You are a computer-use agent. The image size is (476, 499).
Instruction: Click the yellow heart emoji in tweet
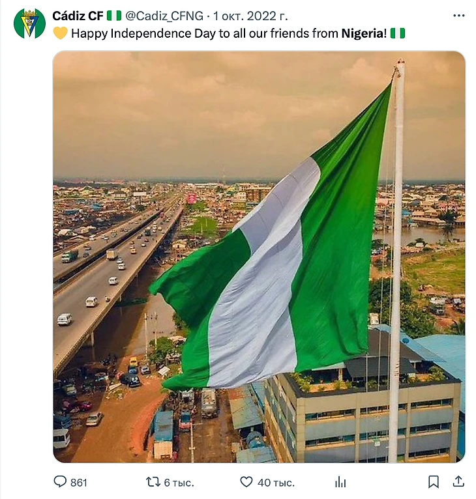pyautogui.click(x=60, y=33)
